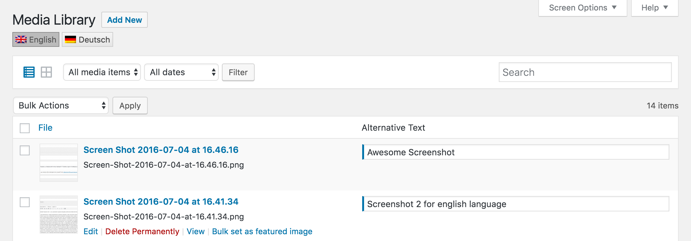Select the Deutsch language flag filter

[87, 39]
